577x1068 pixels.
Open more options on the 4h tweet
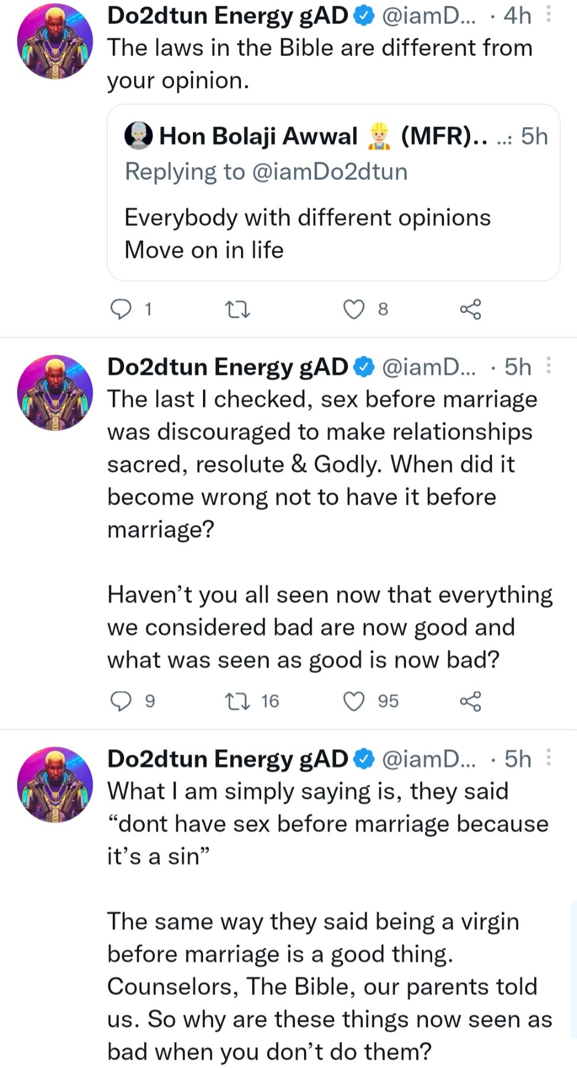(549, 15)
